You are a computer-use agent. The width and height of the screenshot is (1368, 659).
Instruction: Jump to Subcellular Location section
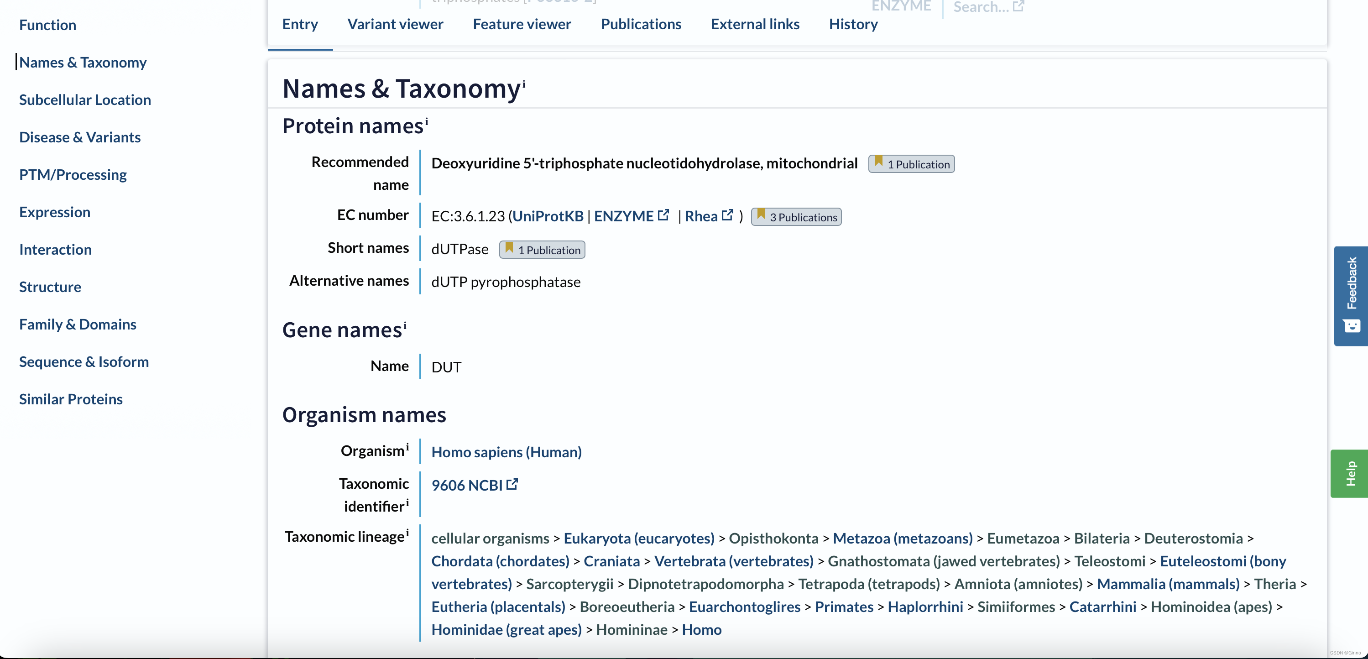point(85,100)
